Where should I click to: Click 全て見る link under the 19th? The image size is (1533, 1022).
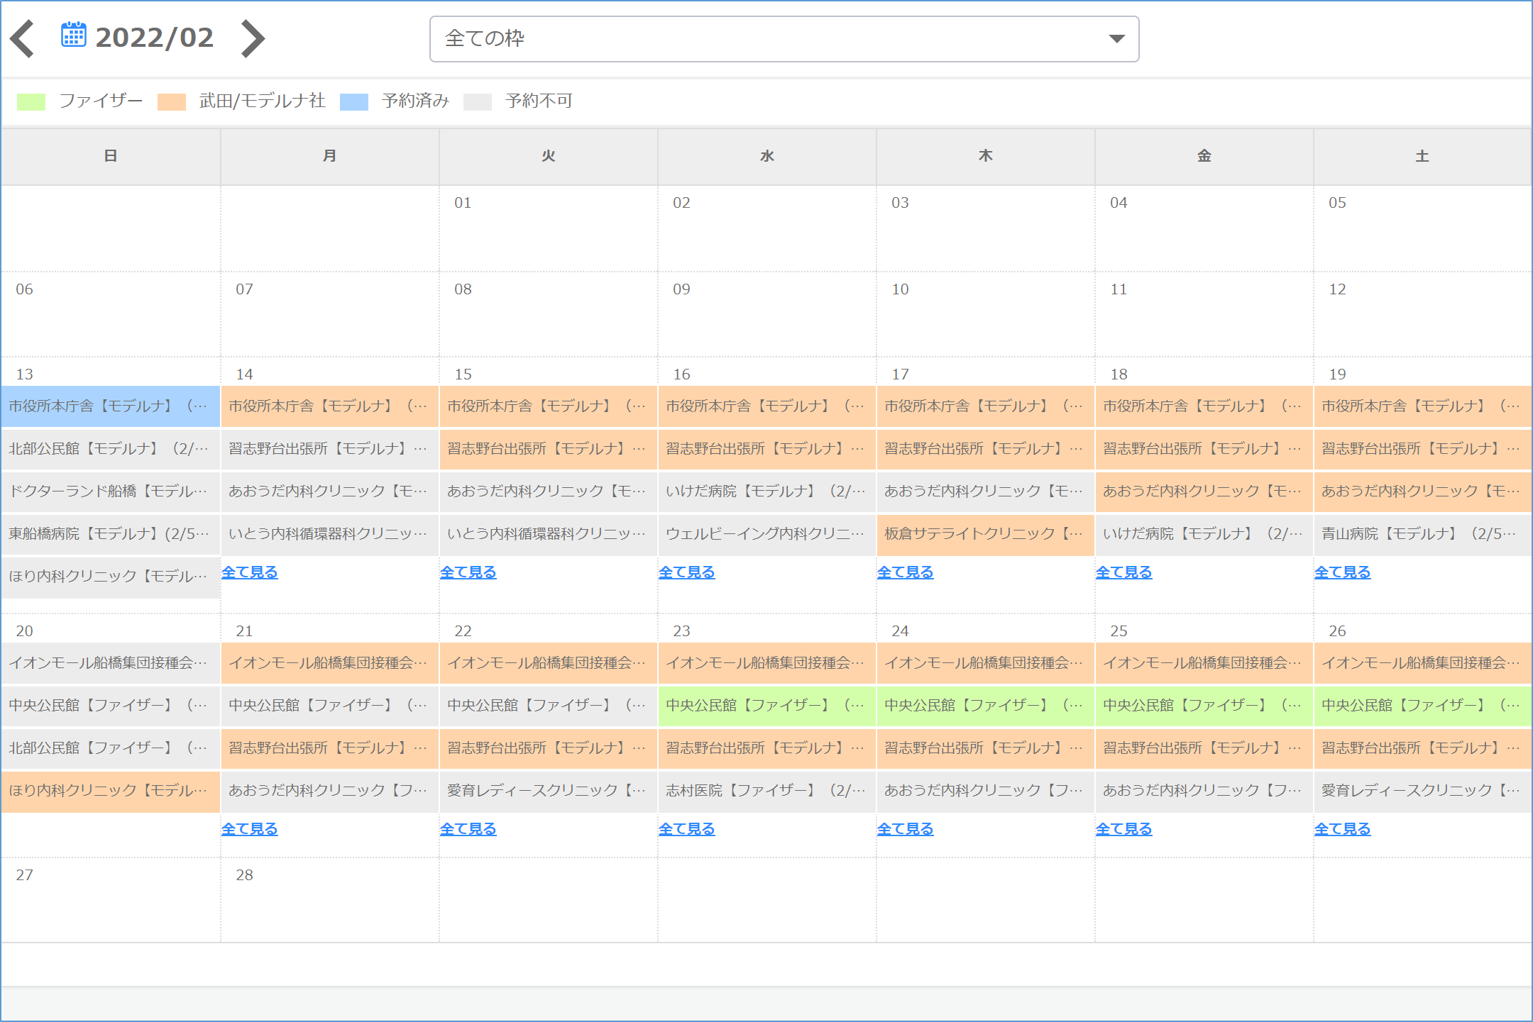tap(1342, 572)
